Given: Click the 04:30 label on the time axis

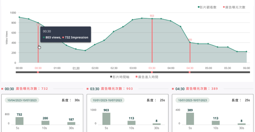Looking at the screenshot, I should [190, 68].
